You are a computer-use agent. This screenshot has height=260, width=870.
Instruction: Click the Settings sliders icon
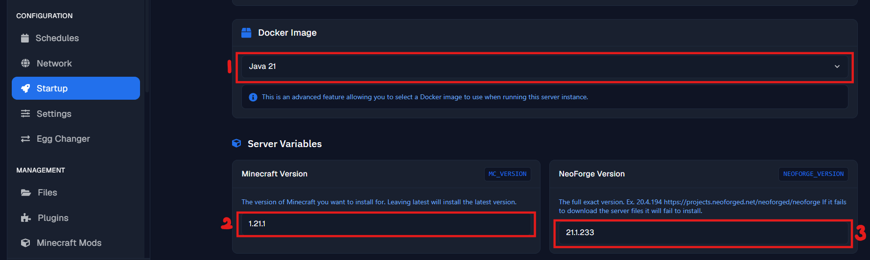point(25,114)
